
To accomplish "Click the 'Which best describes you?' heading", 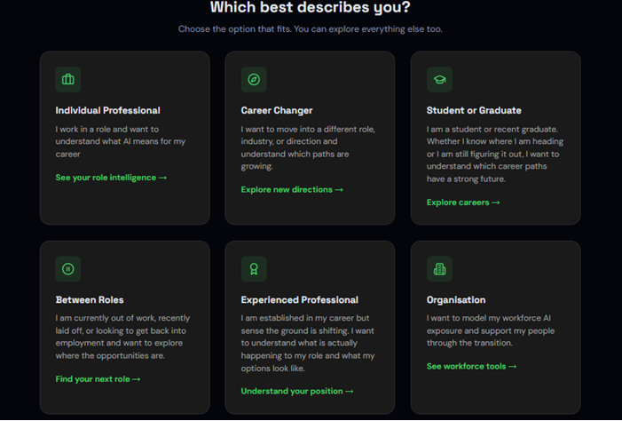I will point(311,7).
